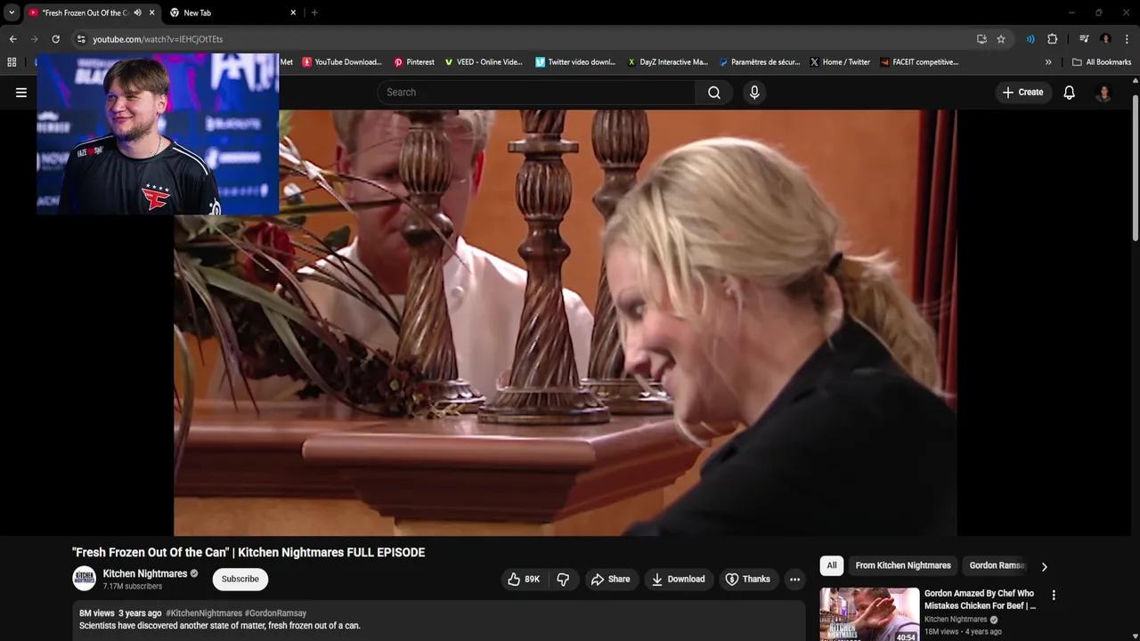
Task: Open more actions ellipsis under video
Action: coord(794,579)
